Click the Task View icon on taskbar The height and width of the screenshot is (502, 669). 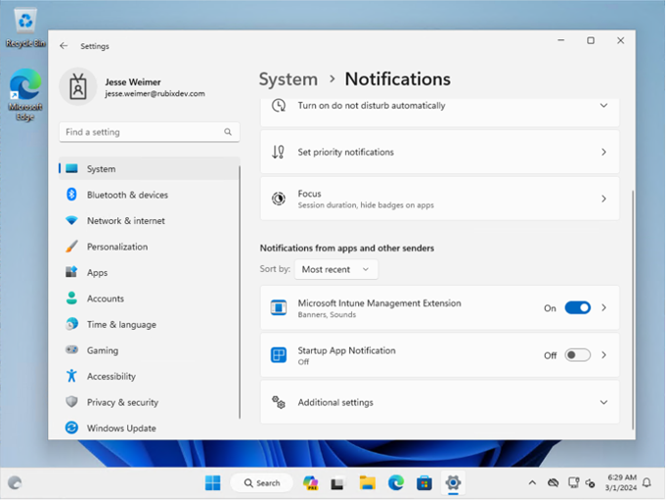[339, 485]
